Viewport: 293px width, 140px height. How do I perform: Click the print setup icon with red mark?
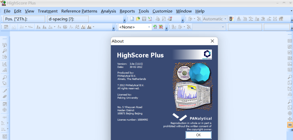[170, 19]
